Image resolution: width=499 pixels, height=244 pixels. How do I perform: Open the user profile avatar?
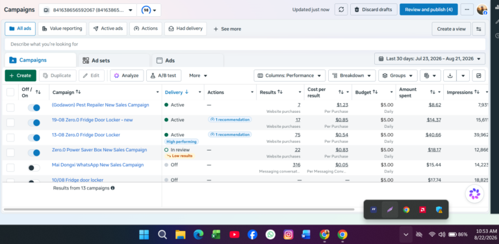482,10
